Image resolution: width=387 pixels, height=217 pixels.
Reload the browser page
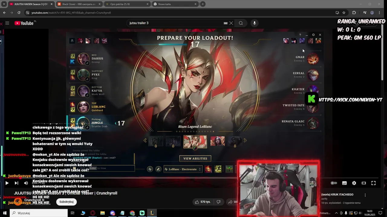(19, 13)
